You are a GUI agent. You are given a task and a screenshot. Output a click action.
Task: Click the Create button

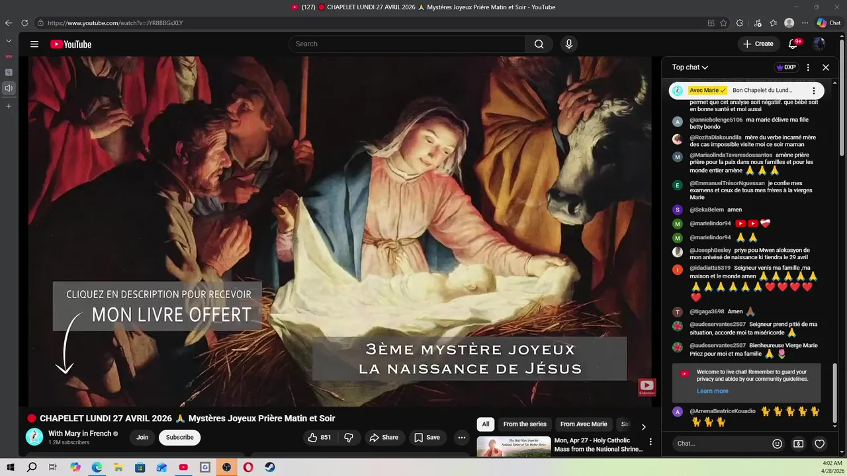tap(758, 44)
